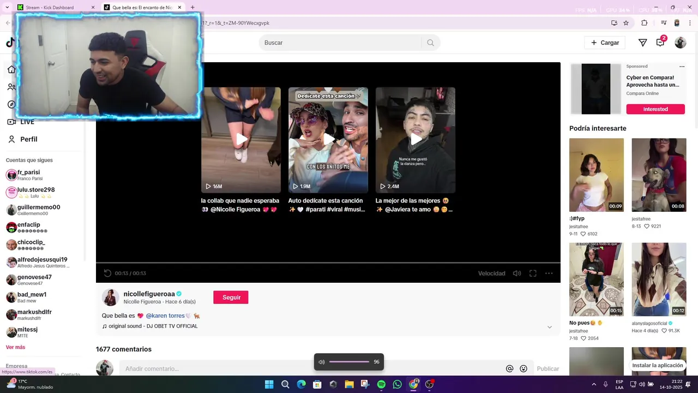Open the TikTok profile avatar menu

tap(681, 43)
